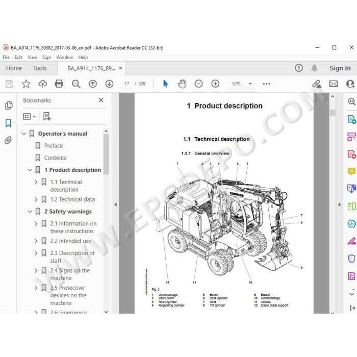Switch to the Home tab

pos(14,68)
